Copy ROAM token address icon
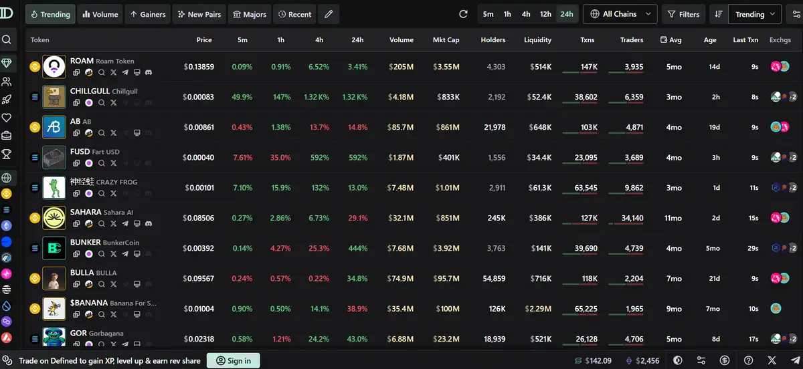 (76, 72)
